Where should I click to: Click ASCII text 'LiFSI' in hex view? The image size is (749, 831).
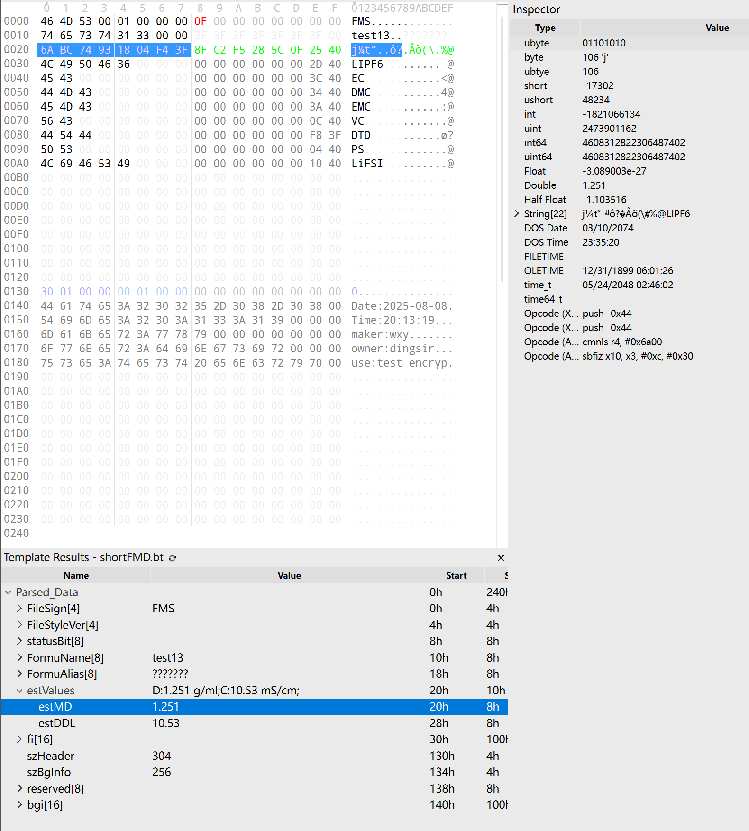[367, 164]
